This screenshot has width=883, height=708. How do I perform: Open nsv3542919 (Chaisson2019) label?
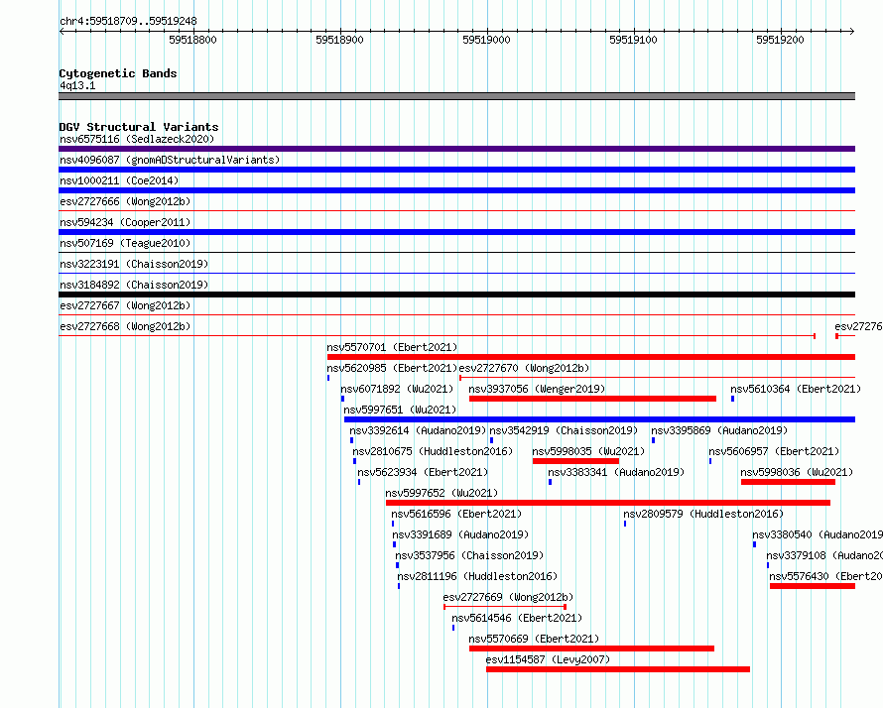coord(564,430)
